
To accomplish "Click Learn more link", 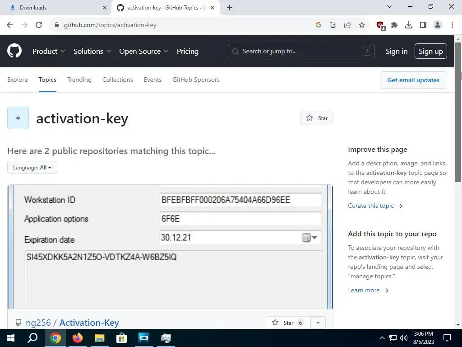I will pos(369,290).
